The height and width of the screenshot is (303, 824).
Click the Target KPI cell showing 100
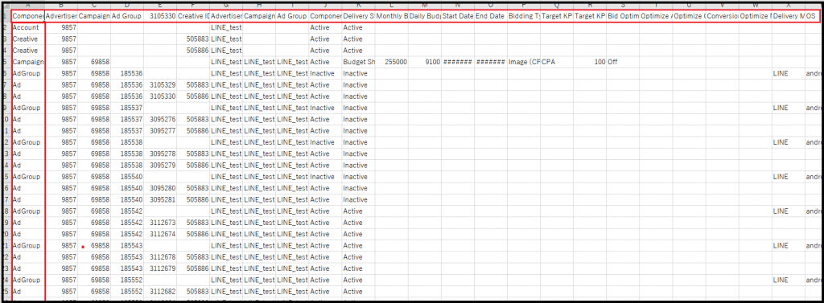pyautogui.click(x=590, y=62)
